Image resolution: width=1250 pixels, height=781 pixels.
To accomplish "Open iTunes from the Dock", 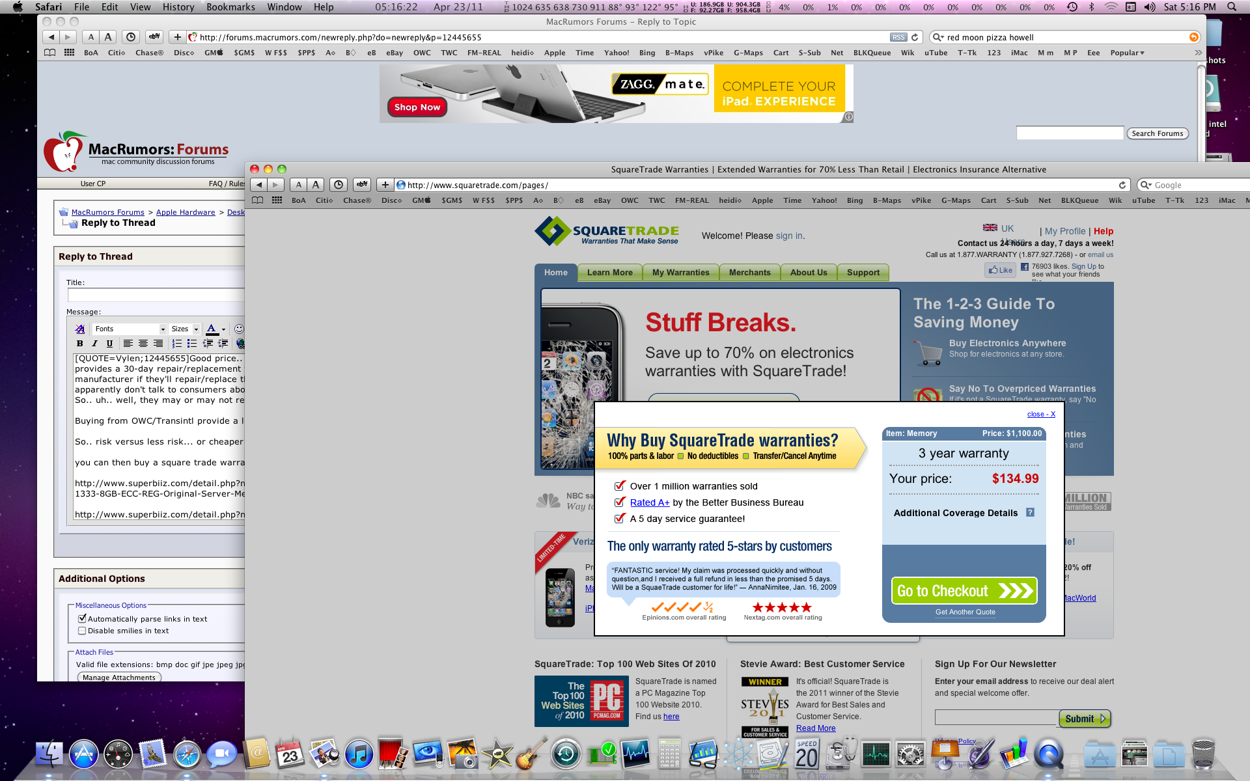I will tap(359, 755).
